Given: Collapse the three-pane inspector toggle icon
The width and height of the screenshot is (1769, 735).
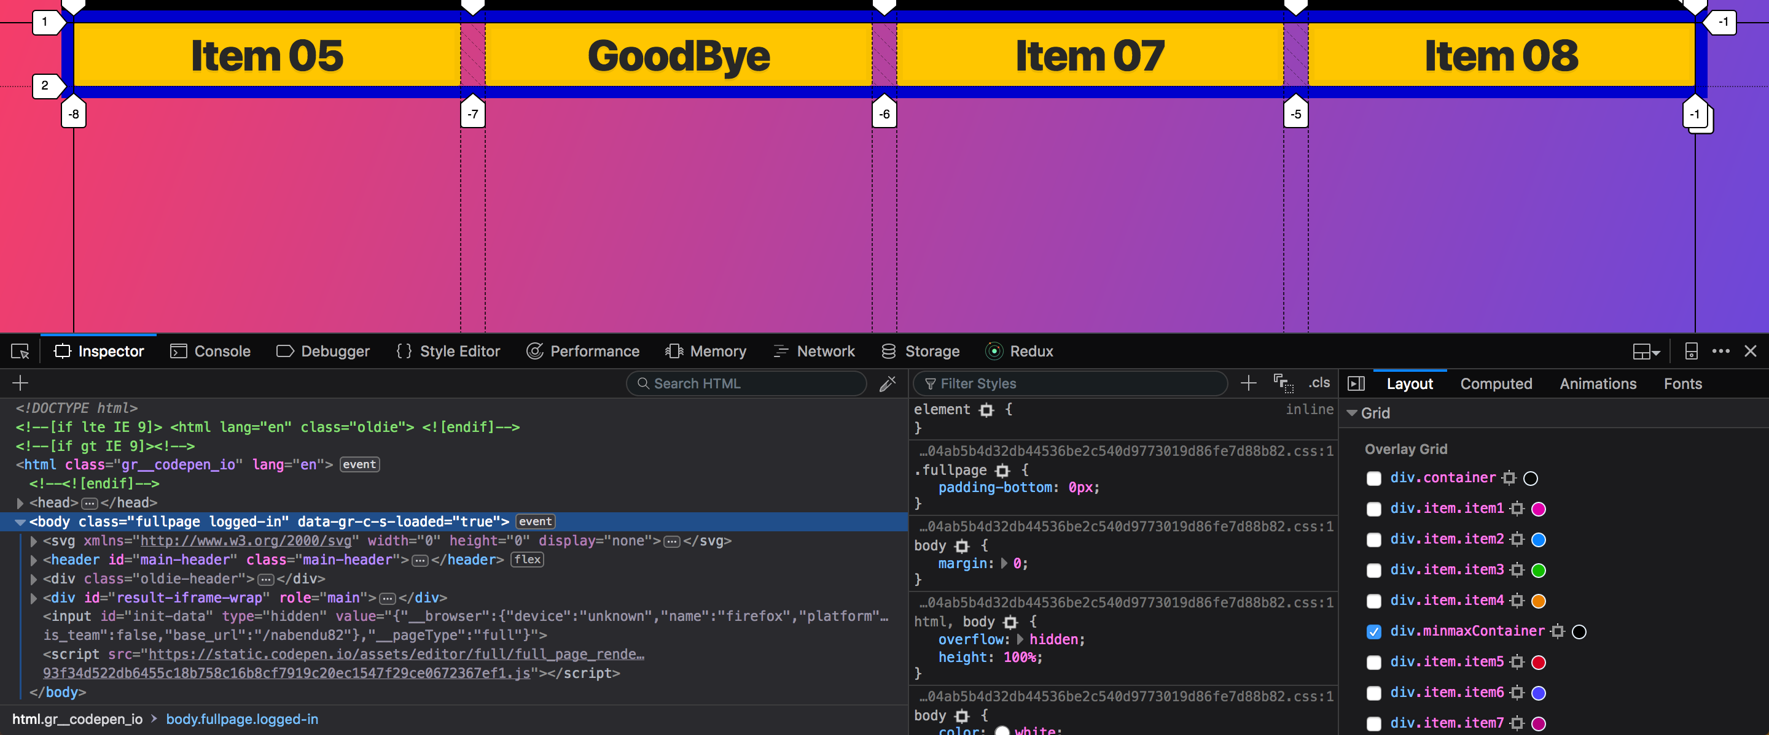Looking at the screenshot, I should point(1356,383).
